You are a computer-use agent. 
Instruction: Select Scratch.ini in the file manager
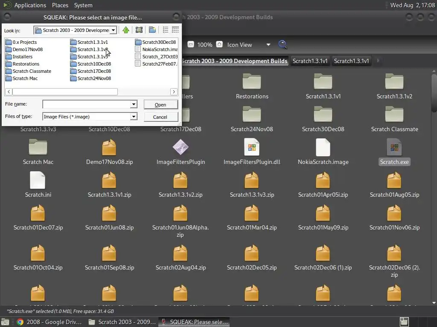coord(38,185)
